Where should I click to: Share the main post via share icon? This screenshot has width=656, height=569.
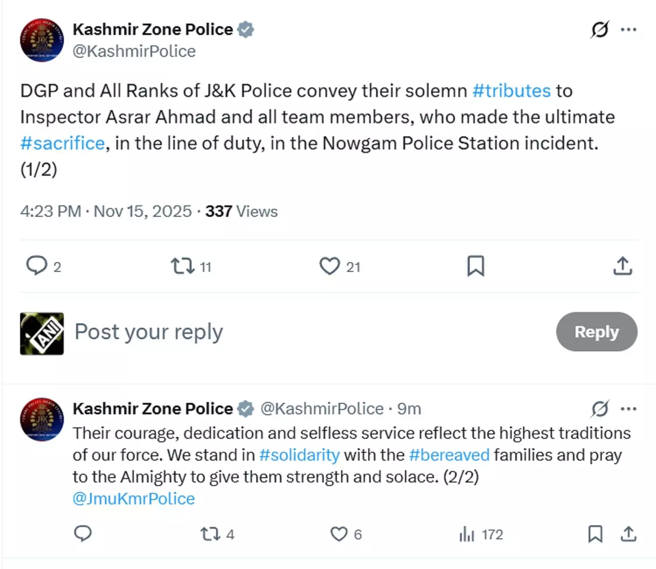623,266
